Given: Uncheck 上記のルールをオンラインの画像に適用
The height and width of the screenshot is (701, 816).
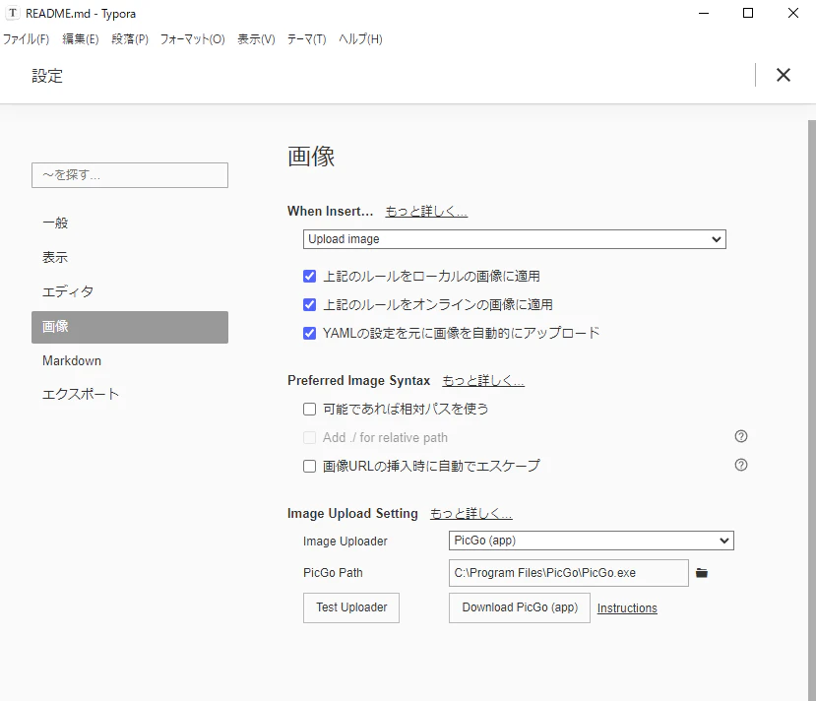Looking at the screenshot, I should pos(310,304).
